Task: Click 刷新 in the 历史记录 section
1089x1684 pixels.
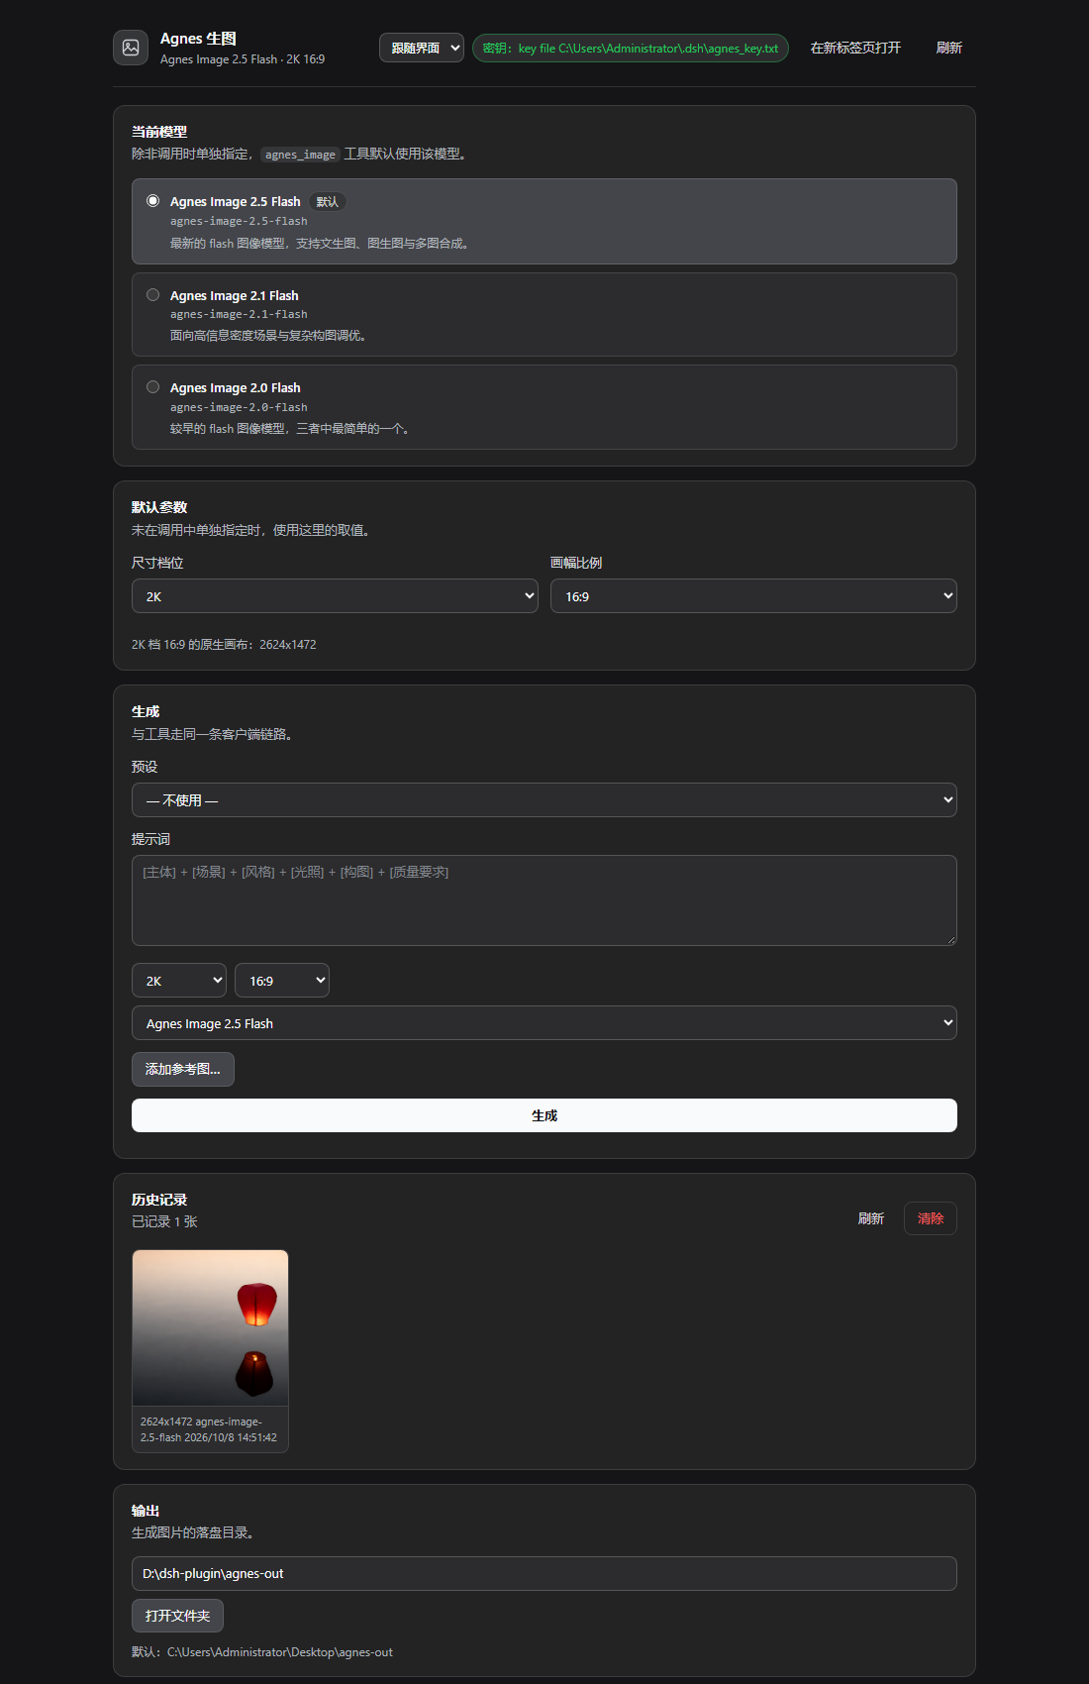Action: pos(871,1218)
